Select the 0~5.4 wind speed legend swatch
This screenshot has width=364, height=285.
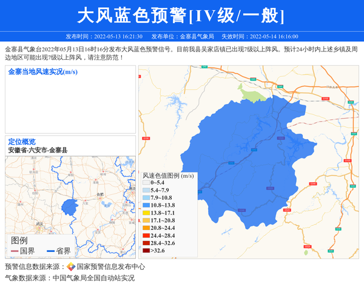[146, 182]
